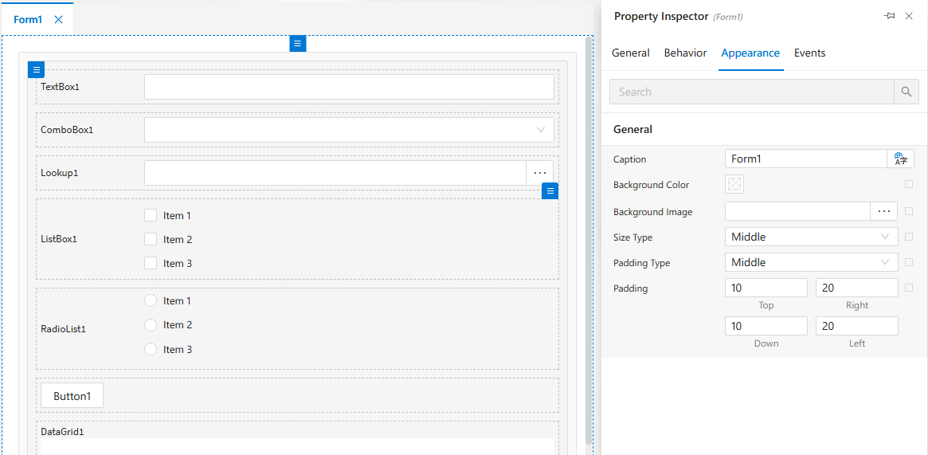Image resolution: width=928 pixels, height=455 pixels.
Task: Select the DataGrid1 label
Action: [62, 432]
